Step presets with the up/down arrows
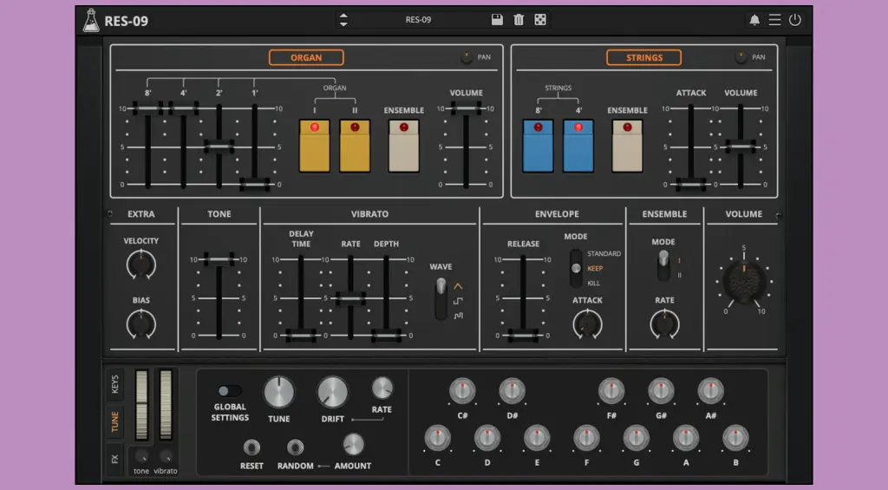 click(343, 20)
